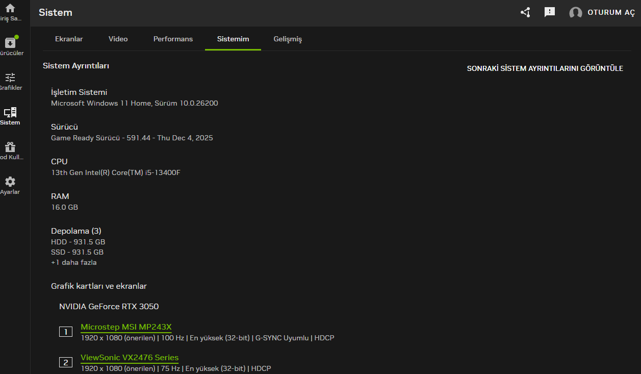This screenshot has width=641, height=374.
Task: Click the İşletim Sistemi label
Action: 79,92
